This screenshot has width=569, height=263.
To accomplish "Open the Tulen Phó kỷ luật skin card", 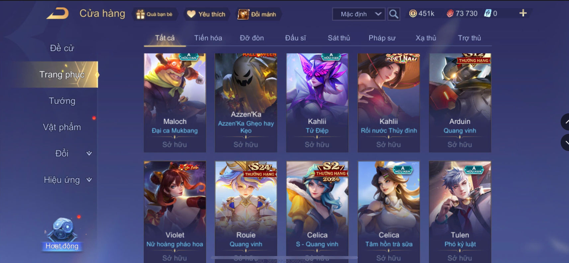I will (460, 212).
